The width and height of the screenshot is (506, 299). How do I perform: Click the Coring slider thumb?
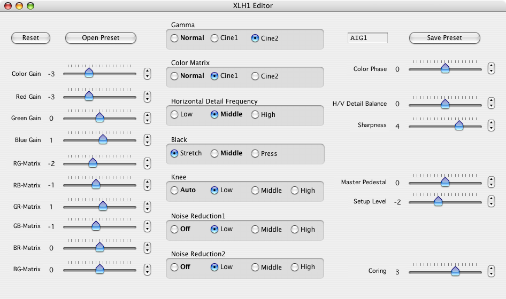(455, 271)
